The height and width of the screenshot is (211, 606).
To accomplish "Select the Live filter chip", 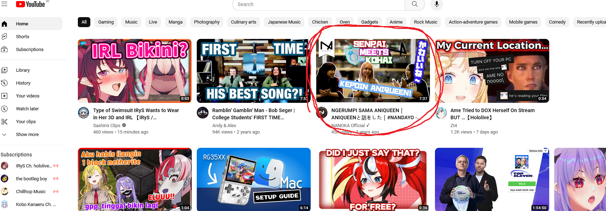I will (153, 22).
